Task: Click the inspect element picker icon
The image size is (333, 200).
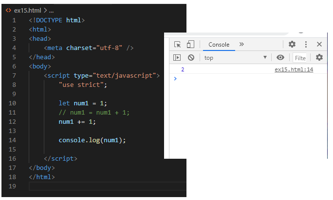Action: click(177, 45)
